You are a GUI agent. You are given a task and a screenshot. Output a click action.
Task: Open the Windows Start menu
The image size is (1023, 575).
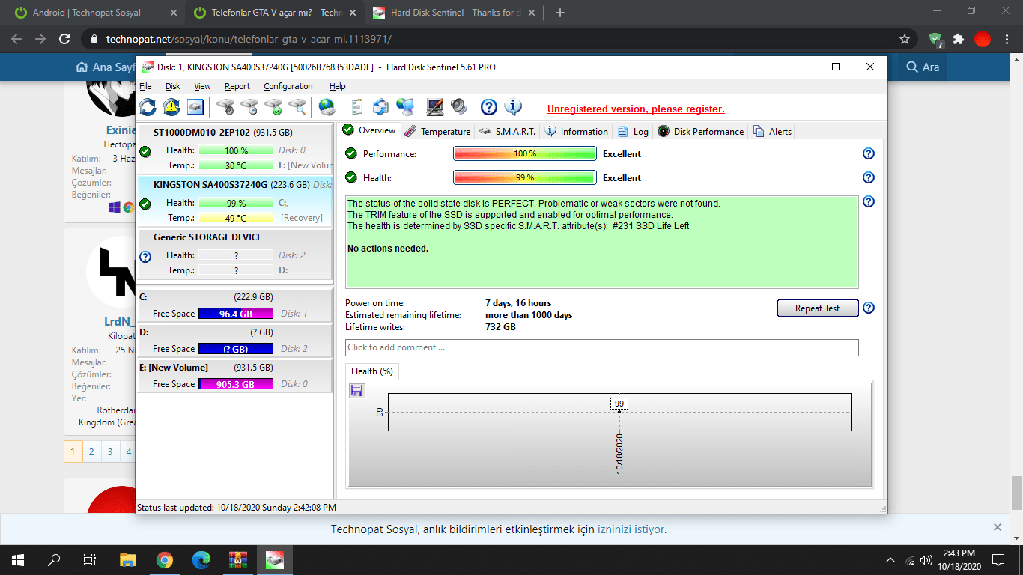click(x=17, y=559)
